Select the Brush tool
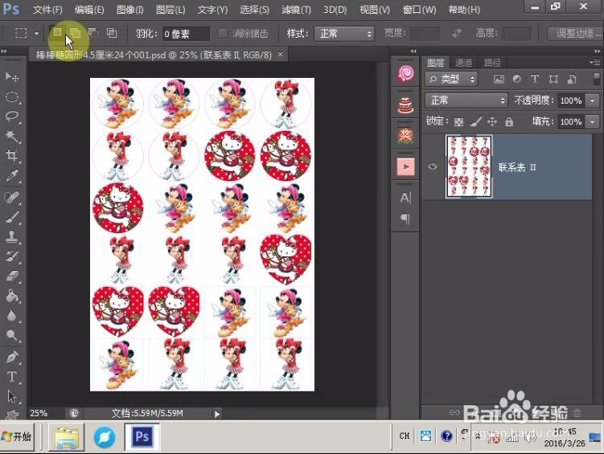 click(x=12, y=218)
